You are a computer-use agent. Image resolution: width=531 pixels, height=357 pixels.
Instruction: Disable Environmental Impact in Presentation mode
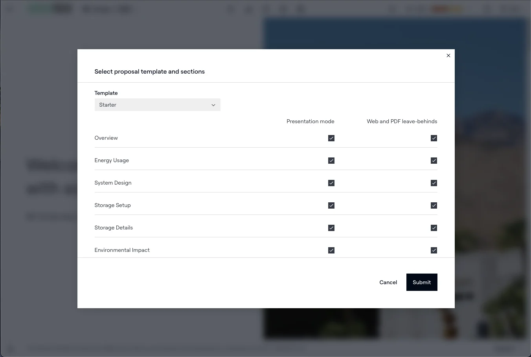click(331, 250)
